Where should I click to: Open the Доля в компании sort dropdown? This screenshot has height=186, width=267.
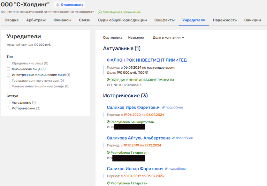(168, 38)
